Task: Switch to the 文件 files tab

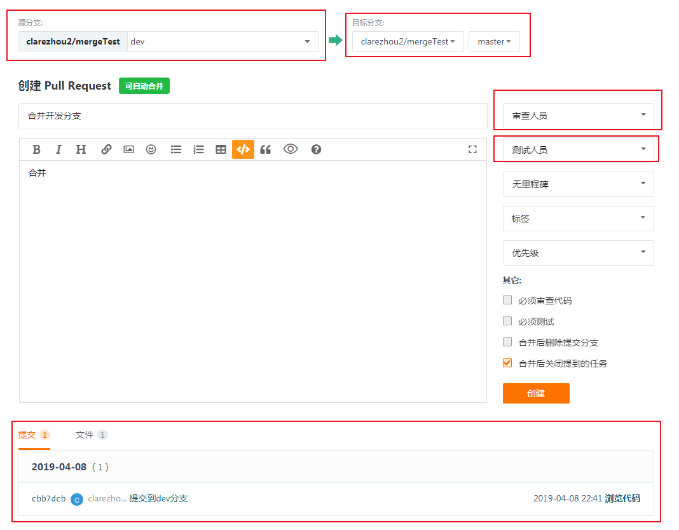Action: coord(91,435)
